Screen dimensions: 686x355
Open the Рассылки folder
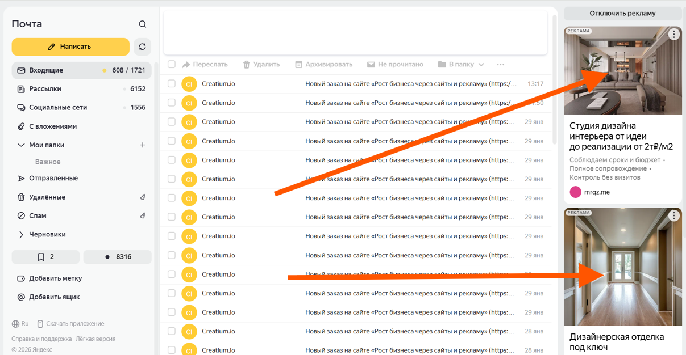45,89
